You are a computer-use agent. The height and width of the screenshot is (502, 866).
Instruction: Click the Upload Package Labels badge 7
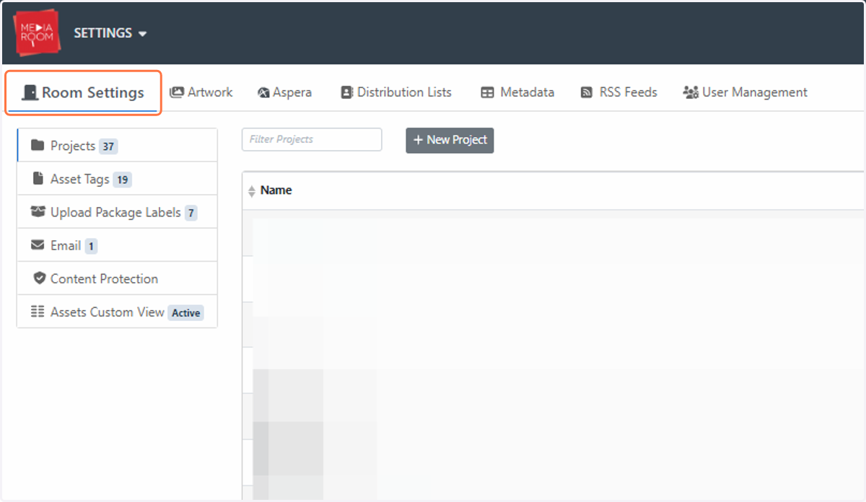(x=191, y=213)
